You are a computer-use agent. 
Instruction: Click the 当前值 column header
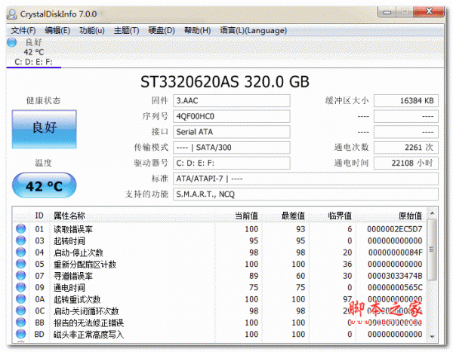(246, 216)
